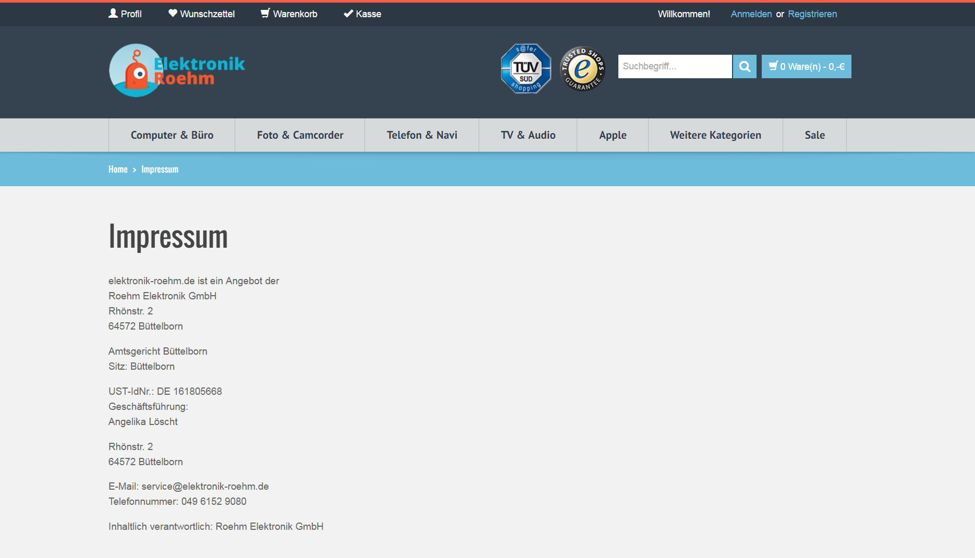Click the text 'UST-IdNr.: DE 161805668'
Viewport: 975px width, 558px height.
[165, 391]
